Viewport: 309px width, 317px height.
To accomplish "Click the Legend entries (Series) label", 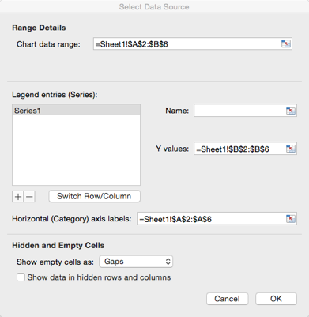I will 55,94.
